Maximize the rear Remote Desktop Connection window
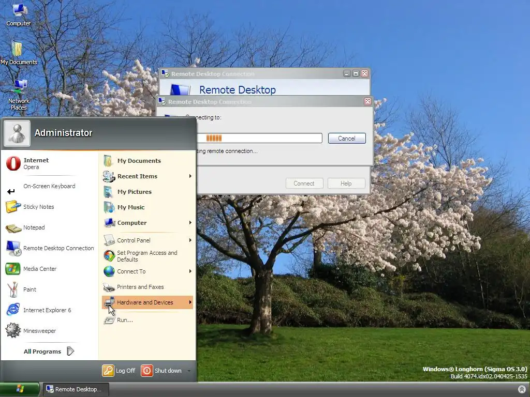The height and width of the screenshot is (397, 530). pos(356,73)
